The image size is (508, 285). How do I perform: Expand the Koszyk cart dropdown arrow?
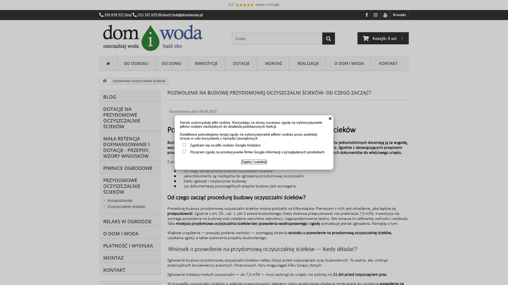(402, 38)
